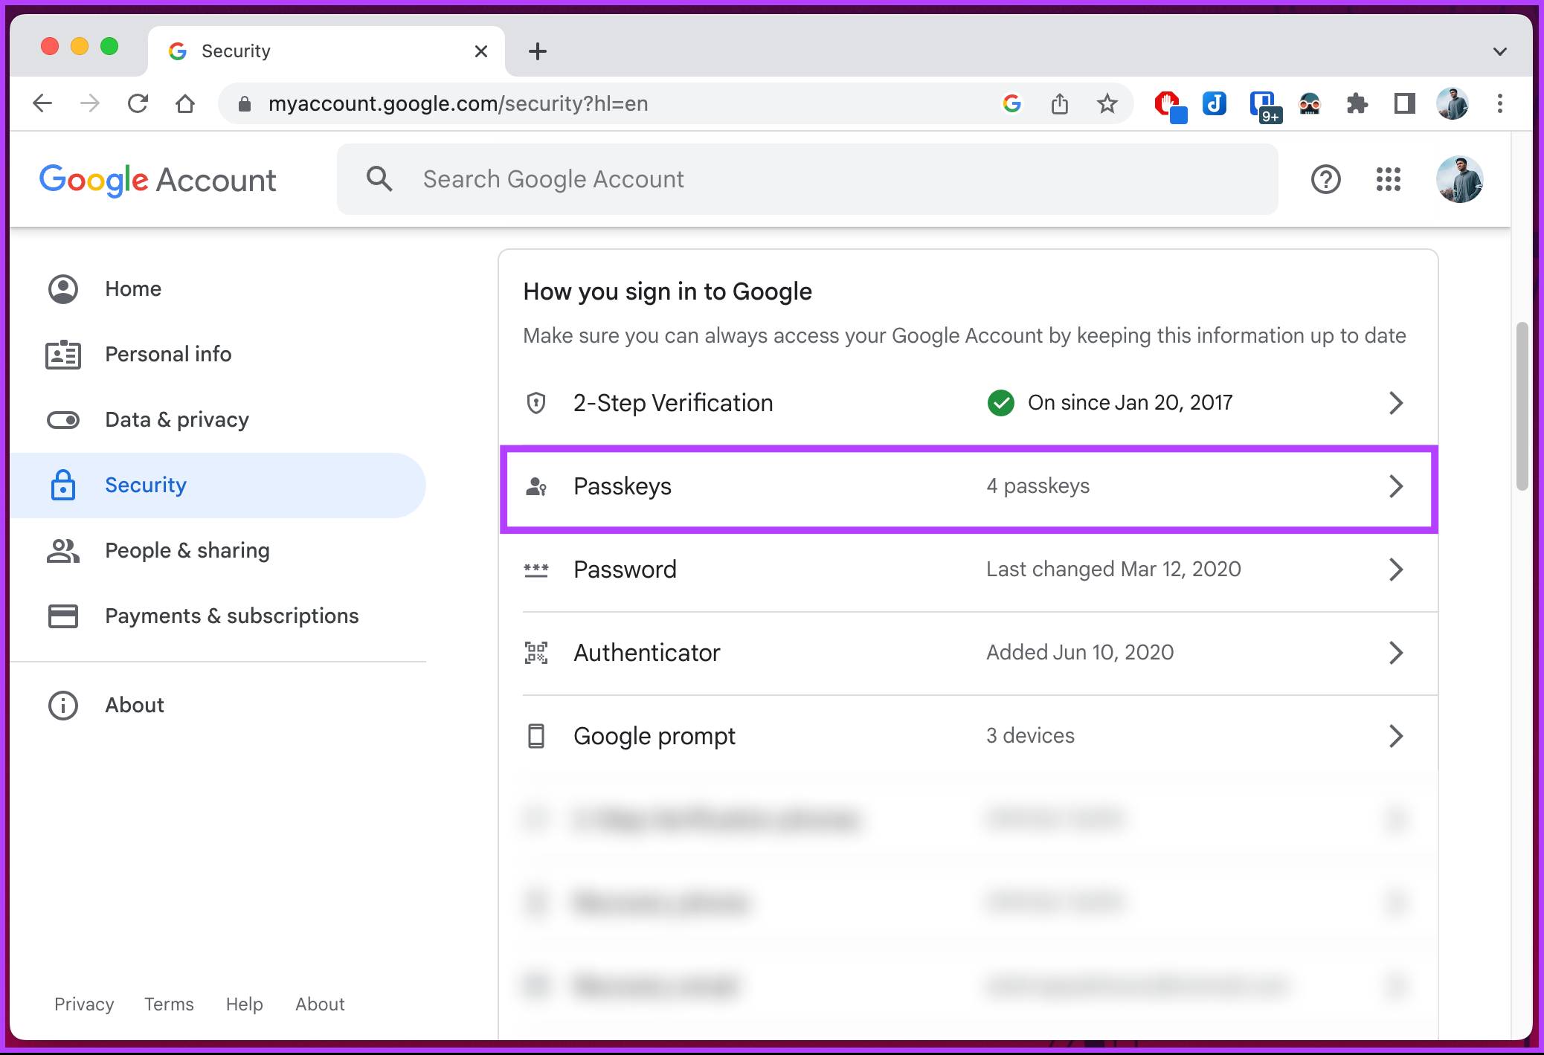The width and height of the screenshot is (1544, 1055).
Task: Open Chrome extensions puzzle icon
Action: point(1357,103)
